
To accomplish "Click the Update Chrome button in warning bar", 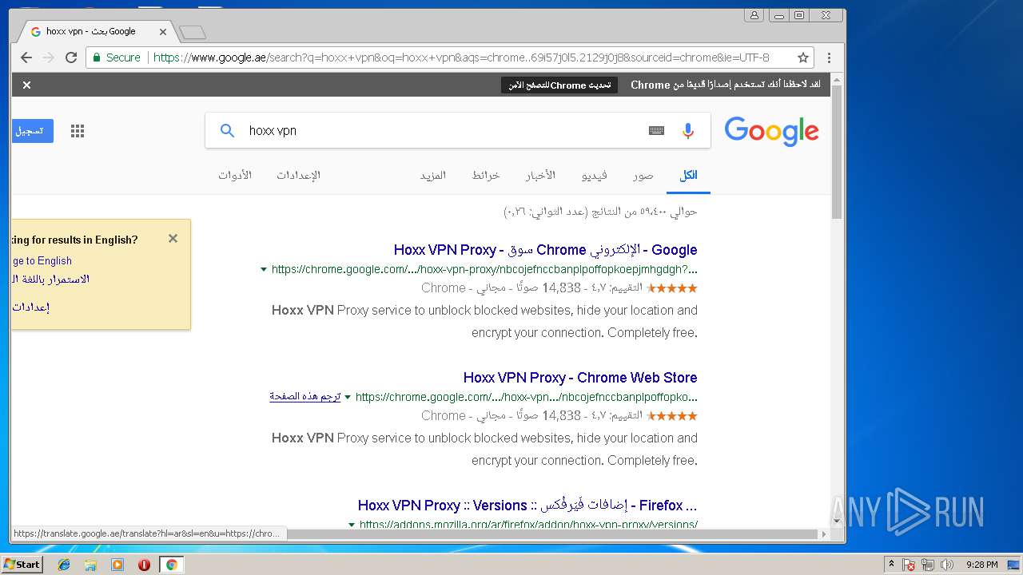I will tap(559, 85).
